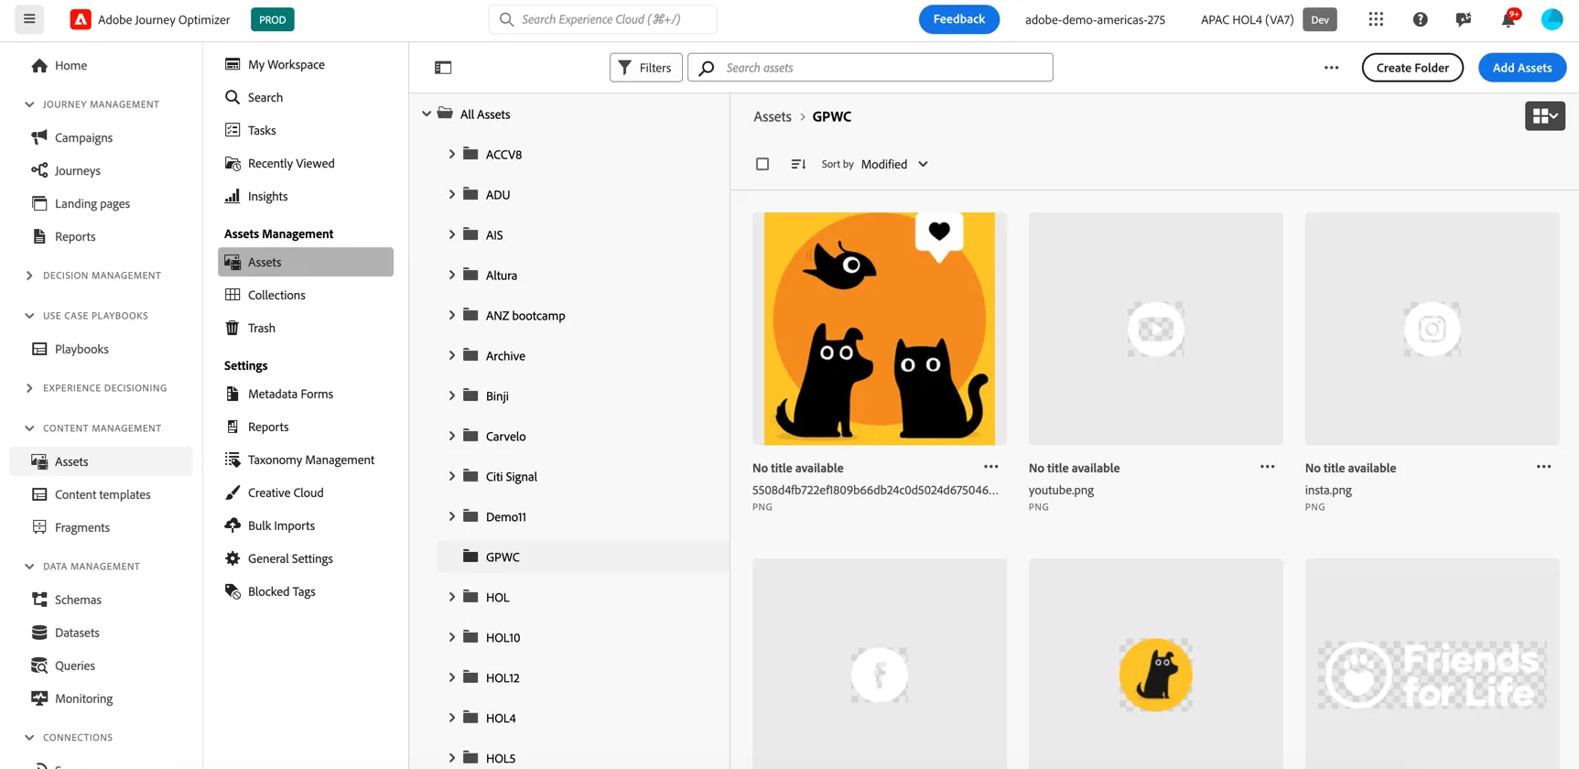1579x769 pixels.
Task: Focus the Search Experience Cloud field
Action: pyautogui.click(x=603, y=19)
